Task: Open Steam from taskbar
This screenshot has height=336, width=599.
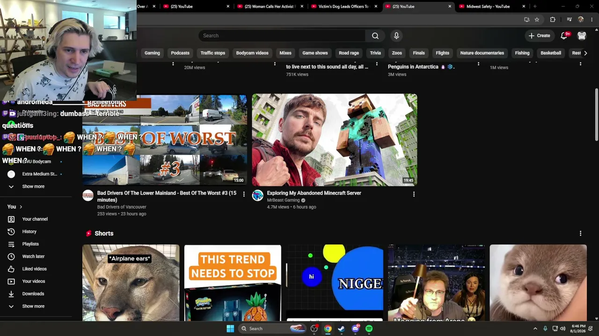Action: pyautogui.click(x=341, y=329)
